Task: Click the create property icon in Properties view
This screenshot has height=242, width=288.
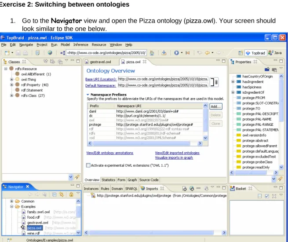Action: coord(267,69)
